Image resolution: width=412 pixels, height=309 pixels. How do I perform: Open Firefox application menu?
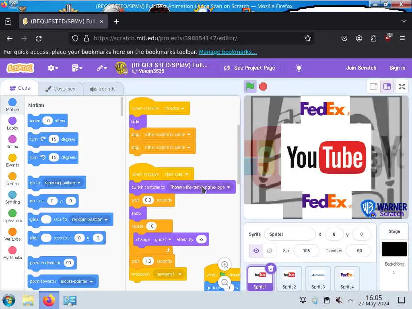402,38
